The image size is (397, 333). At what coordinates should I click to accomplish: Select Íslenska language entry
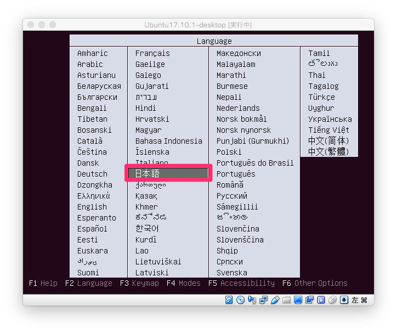(x=152, y=151)
